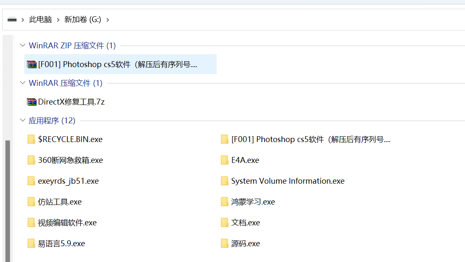Select the $RECYCLE.BIN.exe name
Image resolution: width=465 pixels, height=262 pixels.
pyautogui.click(x=70, y=139)
